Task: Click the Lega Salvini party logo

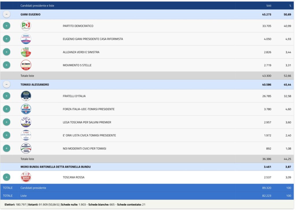Action: pyautogui.click(x=26, y=122)
